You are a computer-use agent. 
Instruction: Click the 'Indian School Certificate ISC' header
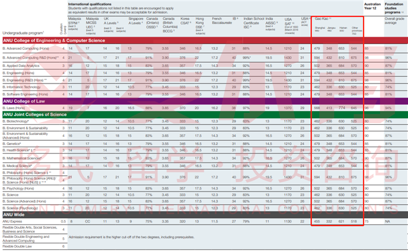pyautogui.click(x=253, y=23)
